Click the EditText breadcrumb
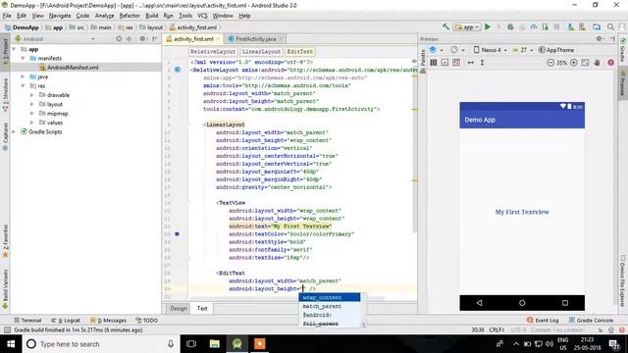628x353 pixels. tap(299, 52)
